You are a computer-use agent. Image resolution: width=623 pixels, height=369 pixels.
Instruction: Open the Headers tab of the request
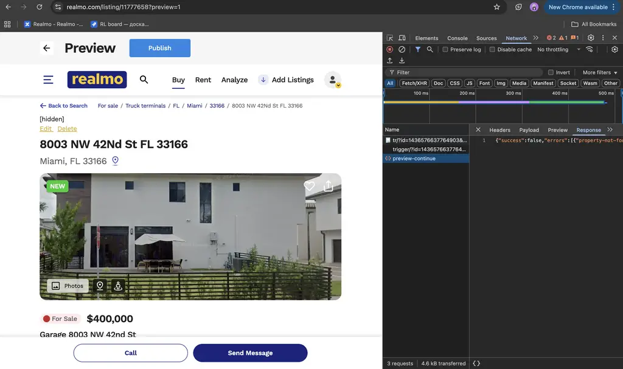click(499, 129)
